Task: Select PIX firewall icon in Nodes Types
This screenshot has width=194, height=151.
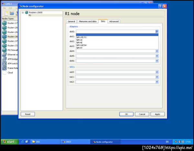Action: (4, 50)
